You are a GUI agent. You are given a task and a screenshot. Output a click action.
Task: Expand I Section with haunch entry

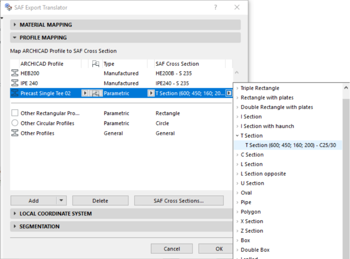click(237, 126)
